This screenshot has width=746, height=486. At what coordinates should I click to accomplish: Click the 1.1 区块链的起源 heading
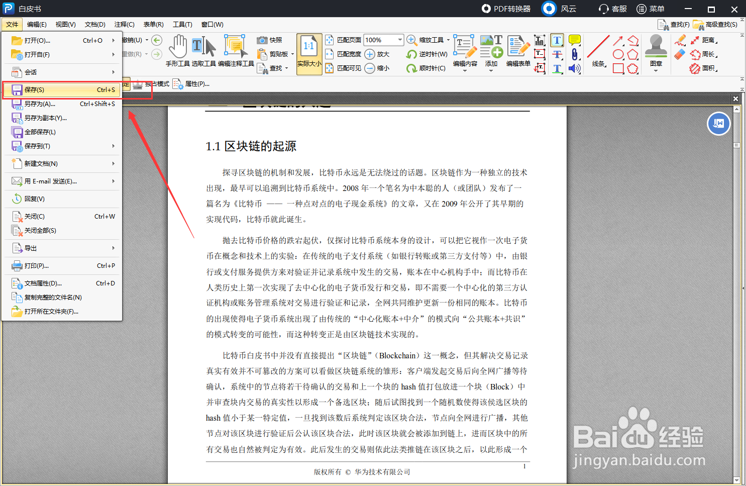[251, 146]
